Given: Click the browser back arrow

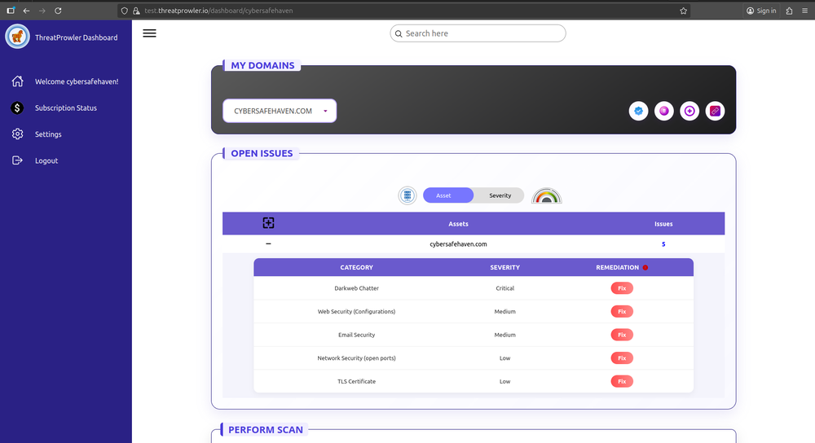Looking at the screenshot, I should point(26,11).
